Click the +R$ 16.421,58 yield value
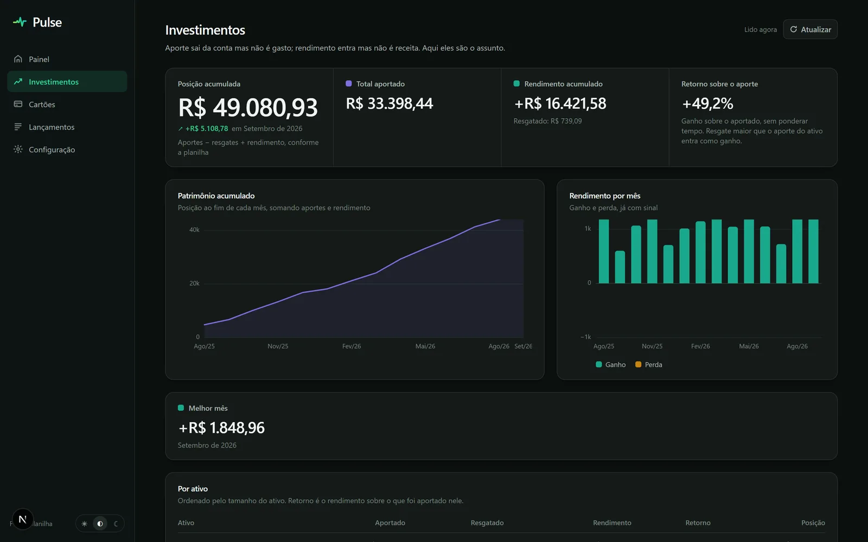 560,104
